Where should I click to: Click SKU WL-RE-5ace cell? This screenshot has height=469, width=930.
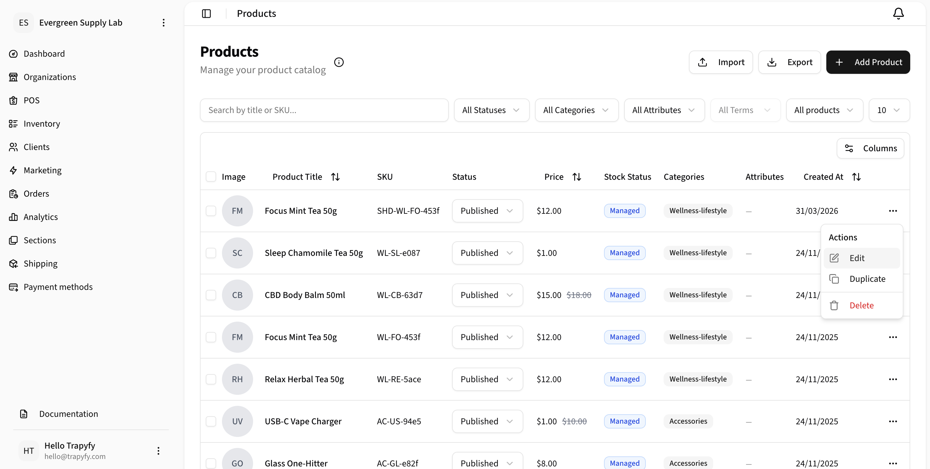coord(399,379)
